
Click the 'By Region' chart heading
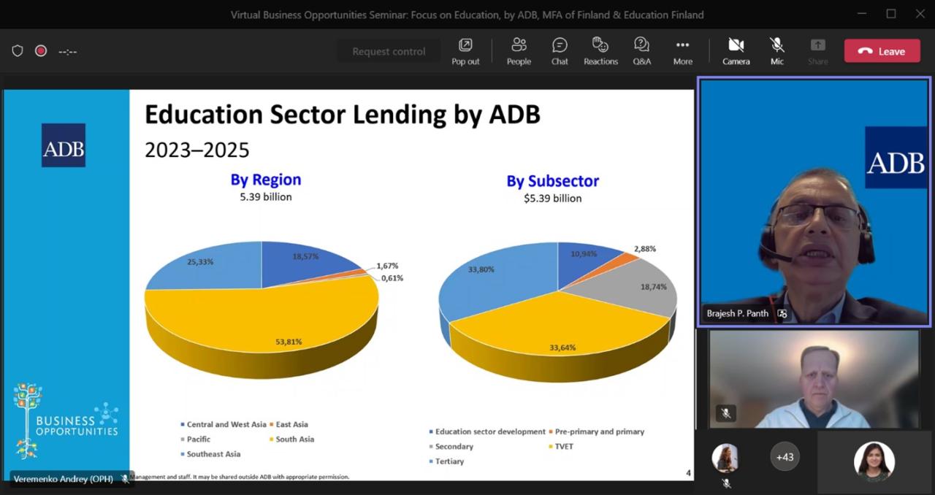[266, 180]
